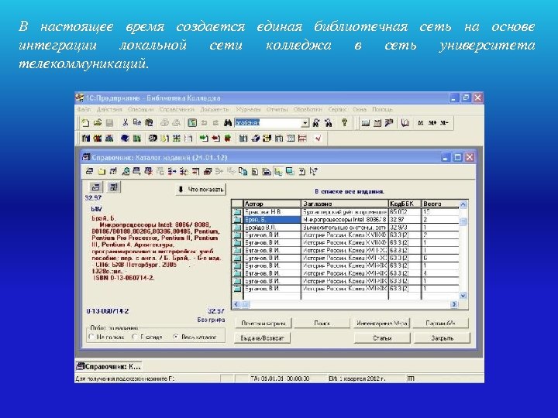Click the first icon of second toolbar row

tap(85, 139)
